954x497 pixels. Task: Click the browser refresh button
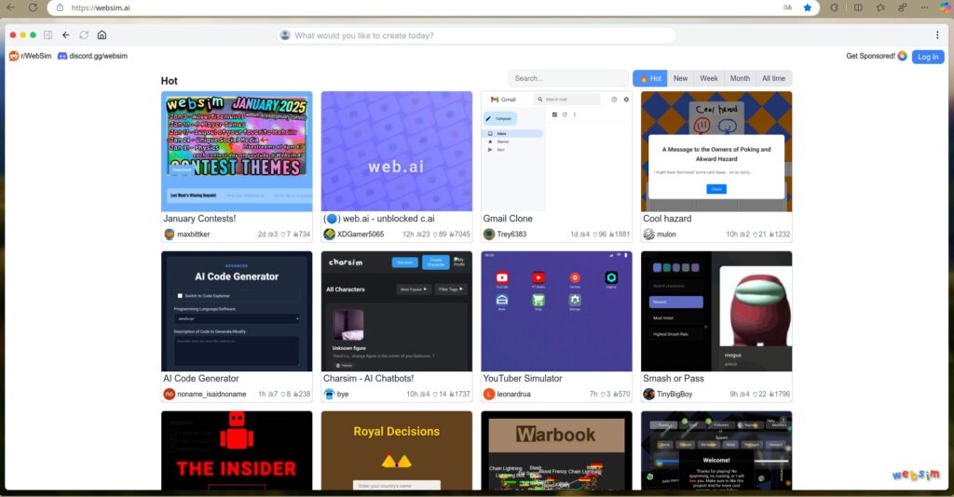33,7
